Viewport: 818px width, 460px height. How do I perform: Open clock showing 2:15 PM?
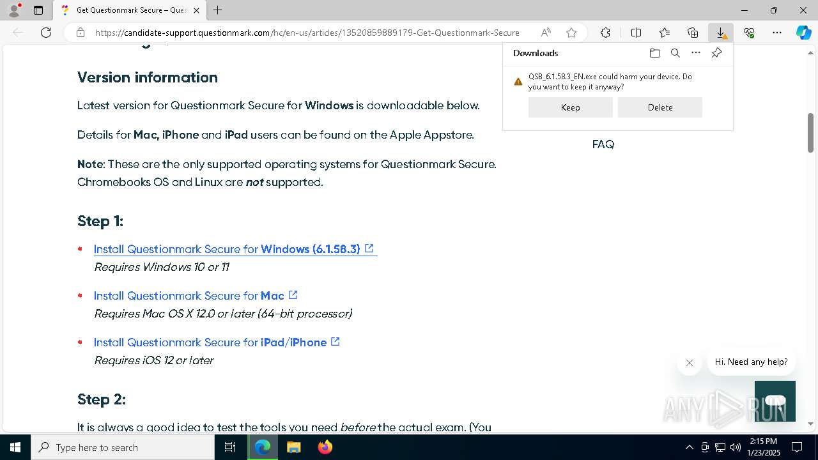(x=764, y=447)
